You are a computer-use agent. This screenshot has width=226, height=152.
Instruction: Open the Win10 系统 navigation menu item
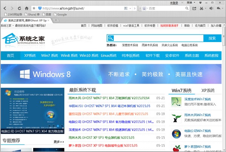(89, 56)
